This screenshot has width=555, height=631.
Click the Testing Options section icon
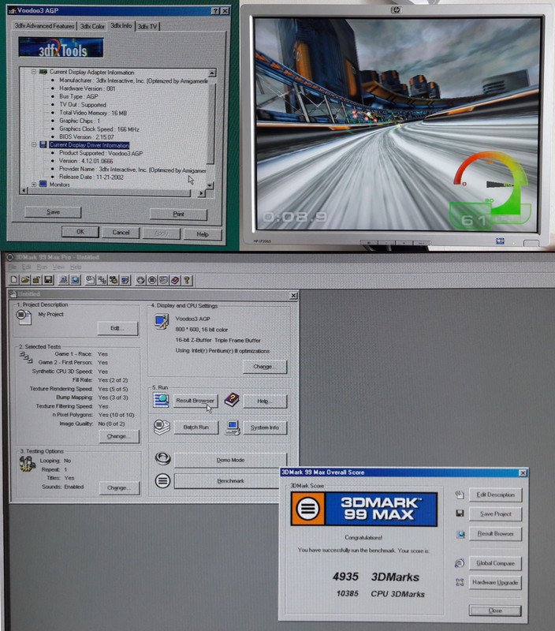pyautogui.click(x=28, y=464)
